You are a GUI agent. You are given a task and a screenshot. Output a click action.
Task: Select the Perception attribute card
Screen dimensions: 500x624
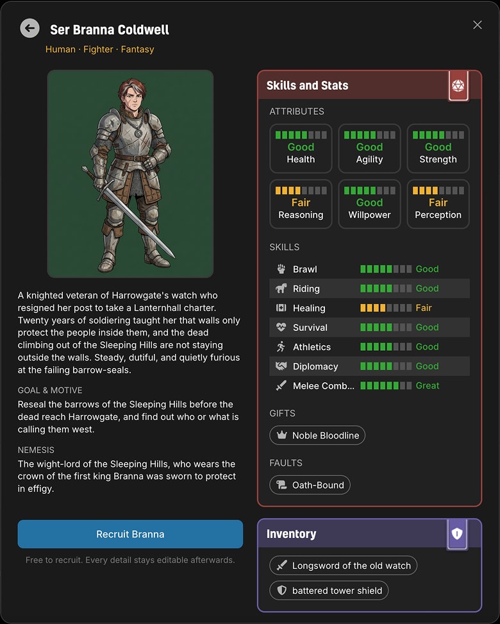[438, 204]
